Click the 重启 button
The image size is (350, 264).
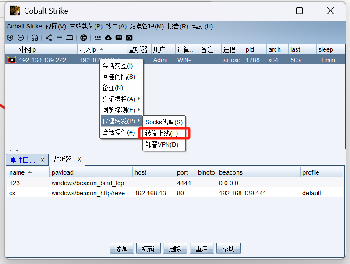point(202,249)
